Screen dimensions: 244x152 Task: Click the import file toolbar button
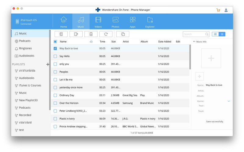(x=61, y=34)
